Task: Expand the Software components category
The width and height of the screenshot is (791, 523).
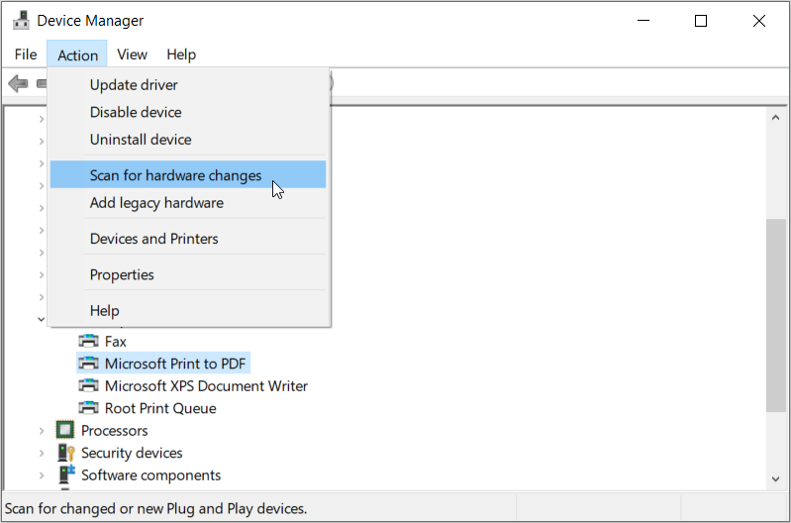Action: [42, 475]
